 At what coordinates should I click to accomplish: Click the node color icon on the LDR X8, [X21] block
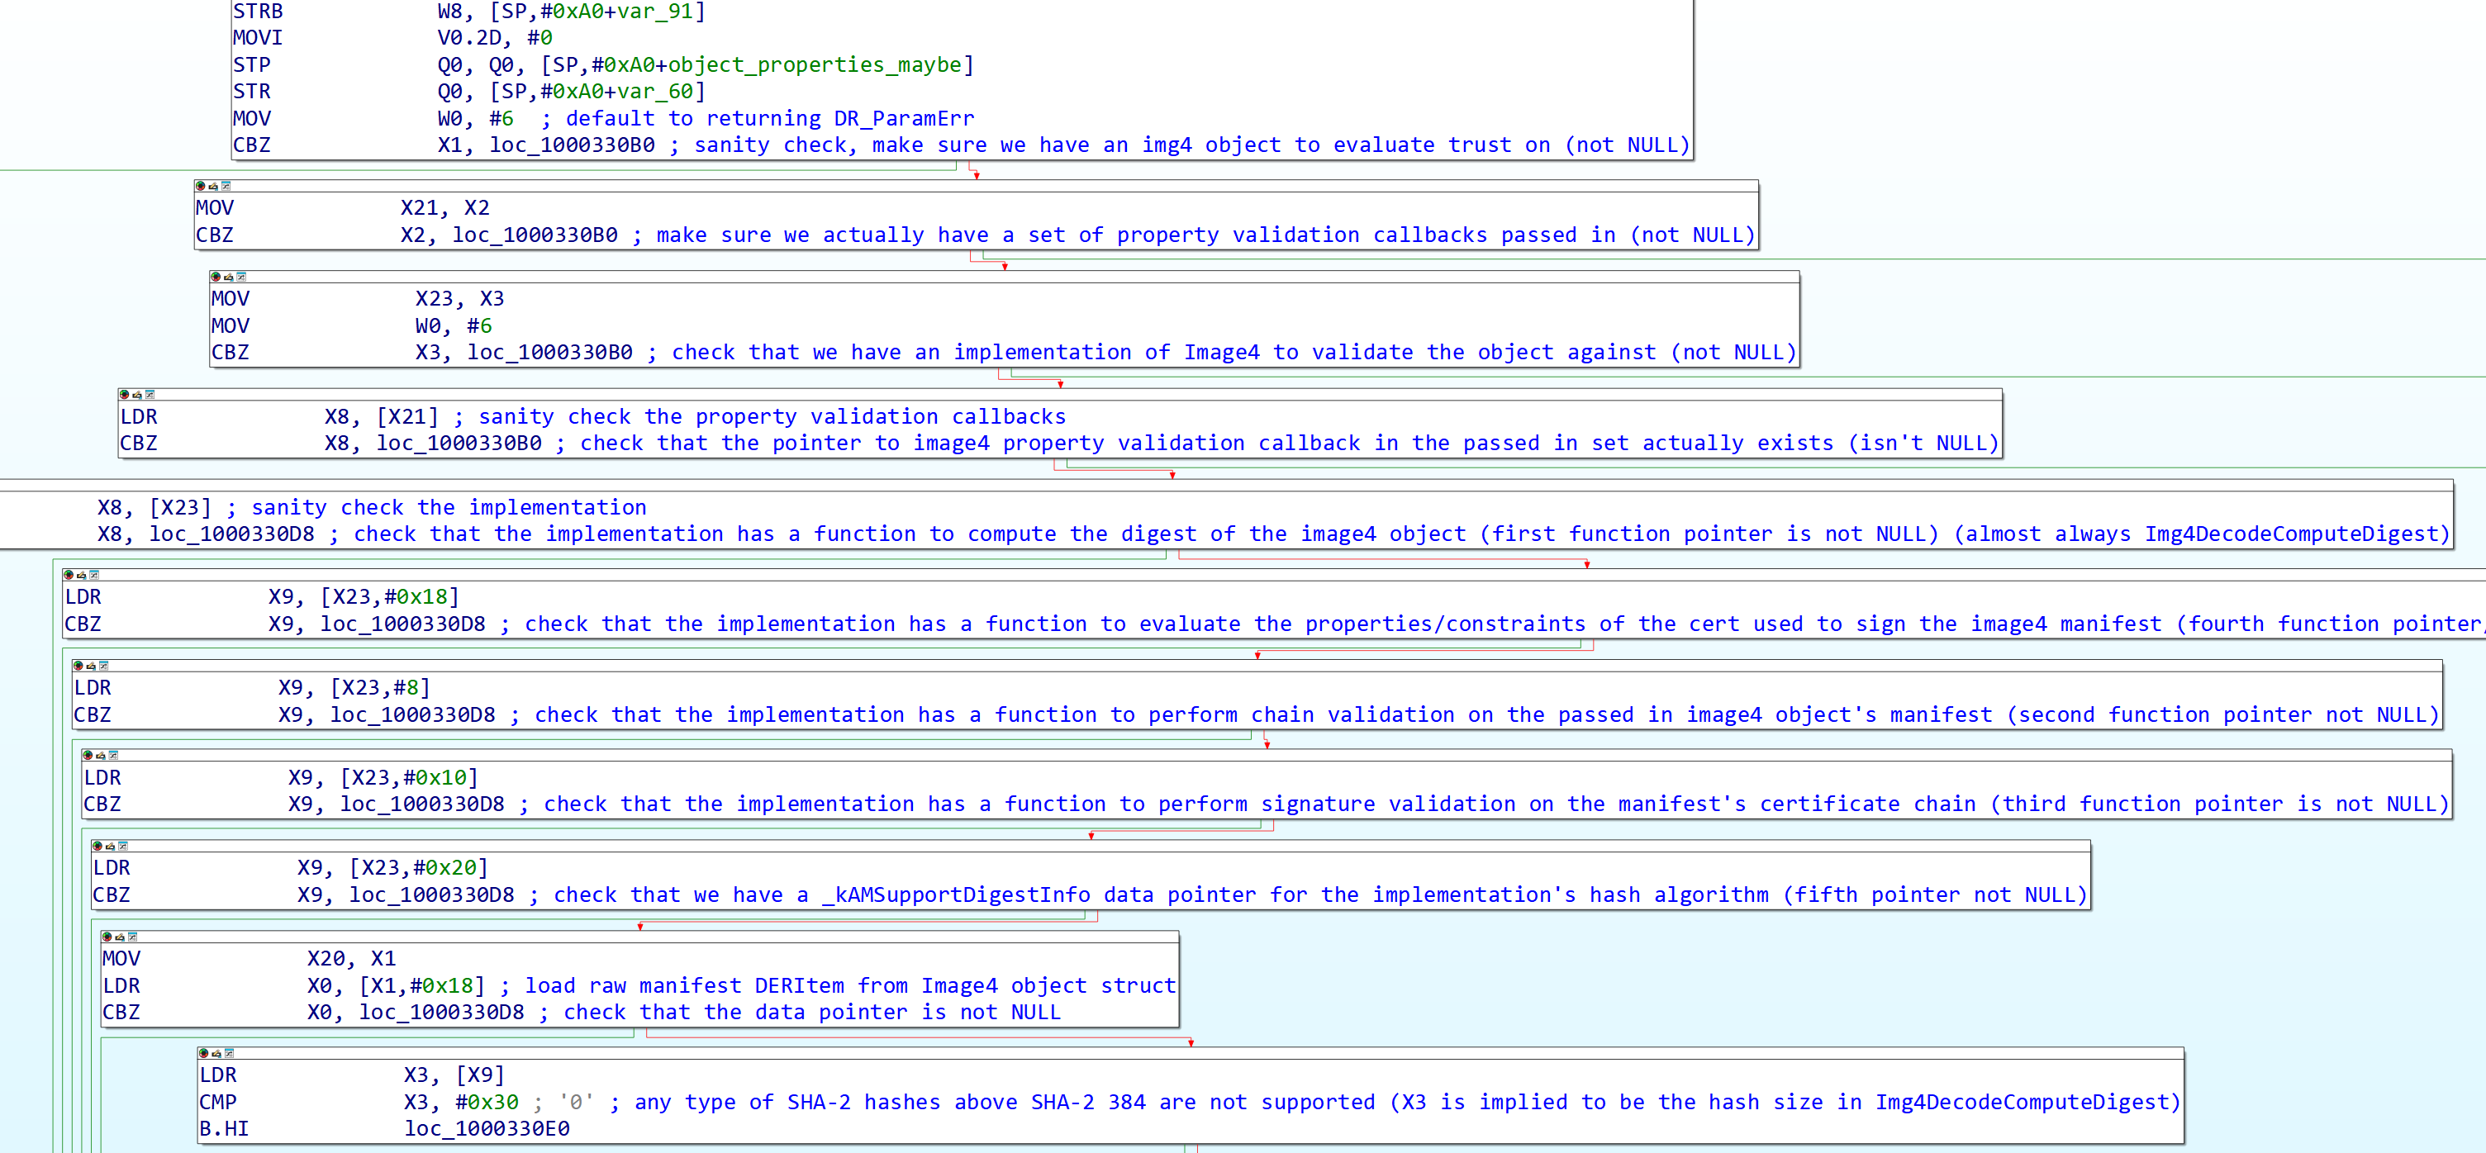pos(125,395)
